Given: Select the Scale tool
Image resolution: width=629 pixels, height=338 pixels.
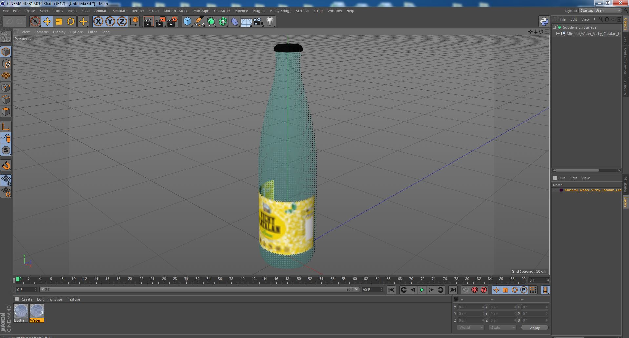Looking at the screenshot, I should [x=59, y=22].
